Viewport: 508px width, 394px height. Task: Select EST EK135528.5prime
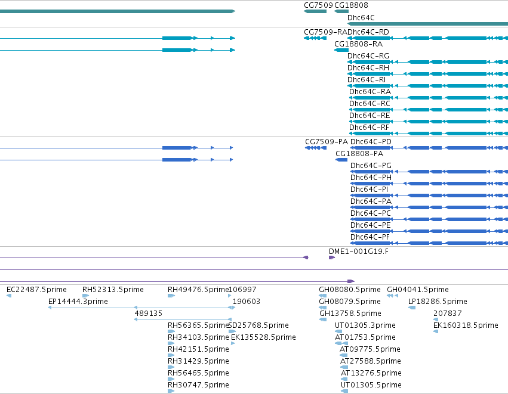(263, 337)
